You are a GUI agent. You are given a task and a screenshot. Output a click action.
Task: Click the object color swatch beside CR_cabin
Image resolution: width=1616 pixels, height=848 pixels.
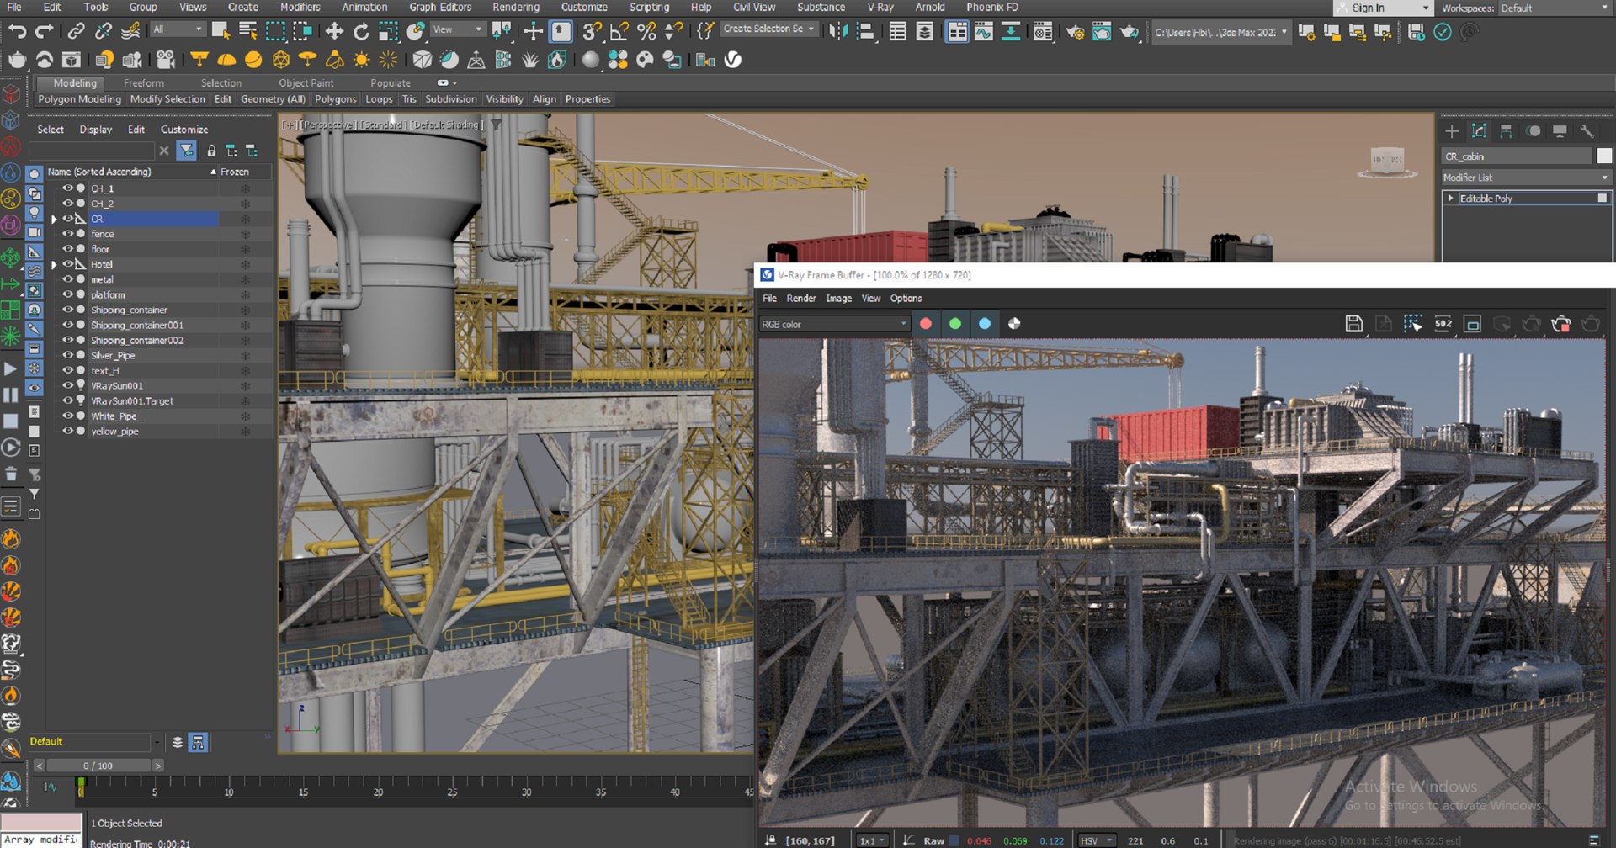[1604, 156]
